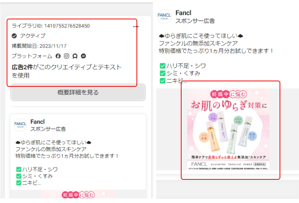Open the Fancl page name in left card
The height and width of the screenshot is (203, 299).
pos(38,122)
